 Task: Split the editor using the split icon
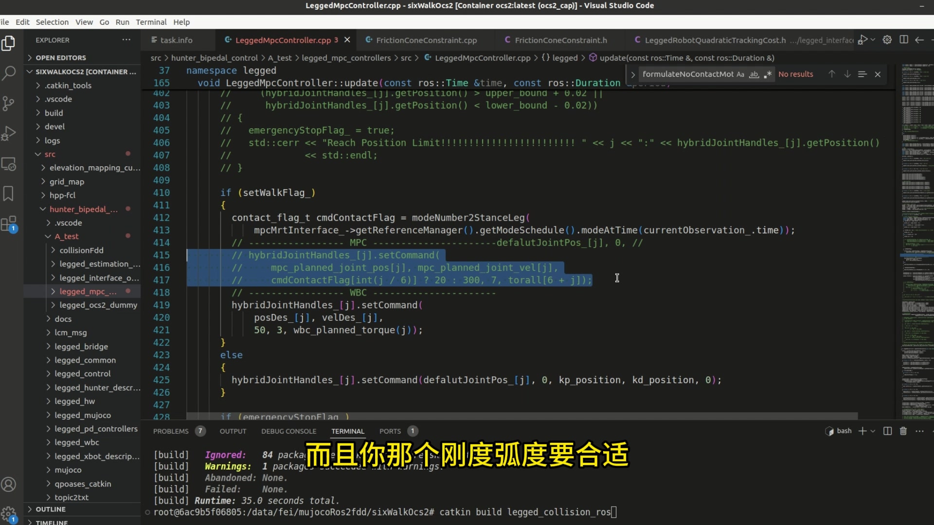coord(904,40)
